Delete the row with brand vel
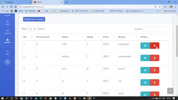Image resolution: width=178 pixels, height=100 pixels. (155, 82)
